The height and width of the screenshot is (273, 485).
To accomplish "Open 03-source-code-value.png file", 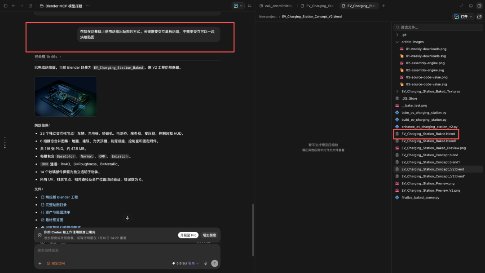I will click(x=427, y=77).
